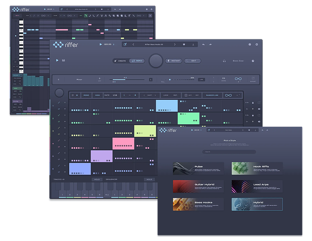This screenshot has width=312, height=241.
Task: Switch to Remix mode in main window
Action: click(137, 61)
